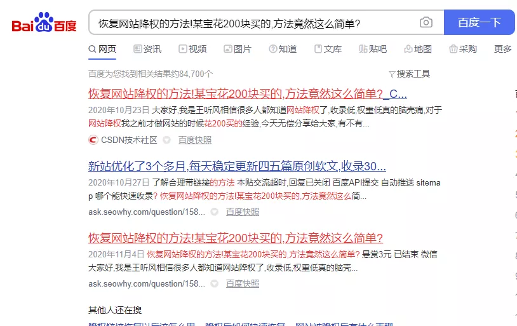The image size is (517, 326).
Task: Click the 百度一下 search button
Action: click(x=479, y=22)
